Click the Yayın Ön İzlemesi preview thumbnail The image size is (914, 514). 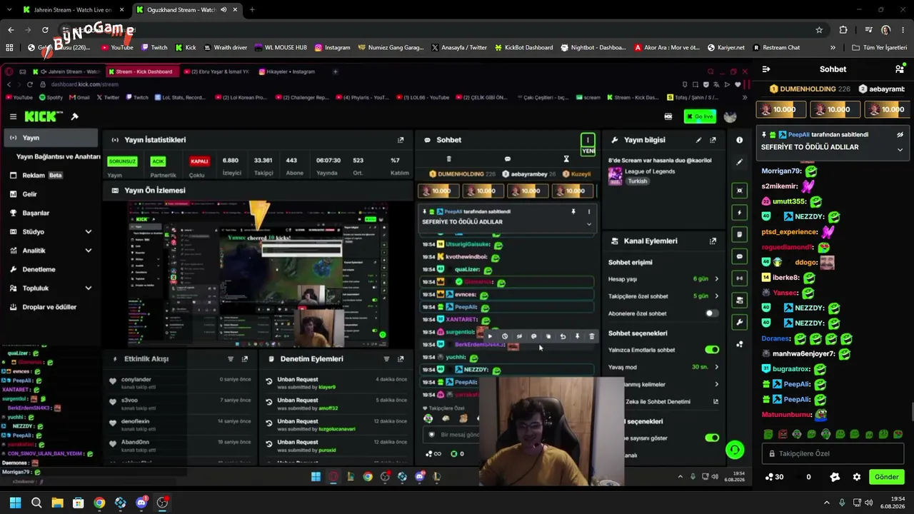pyautogui.click(x=258, y=273)
